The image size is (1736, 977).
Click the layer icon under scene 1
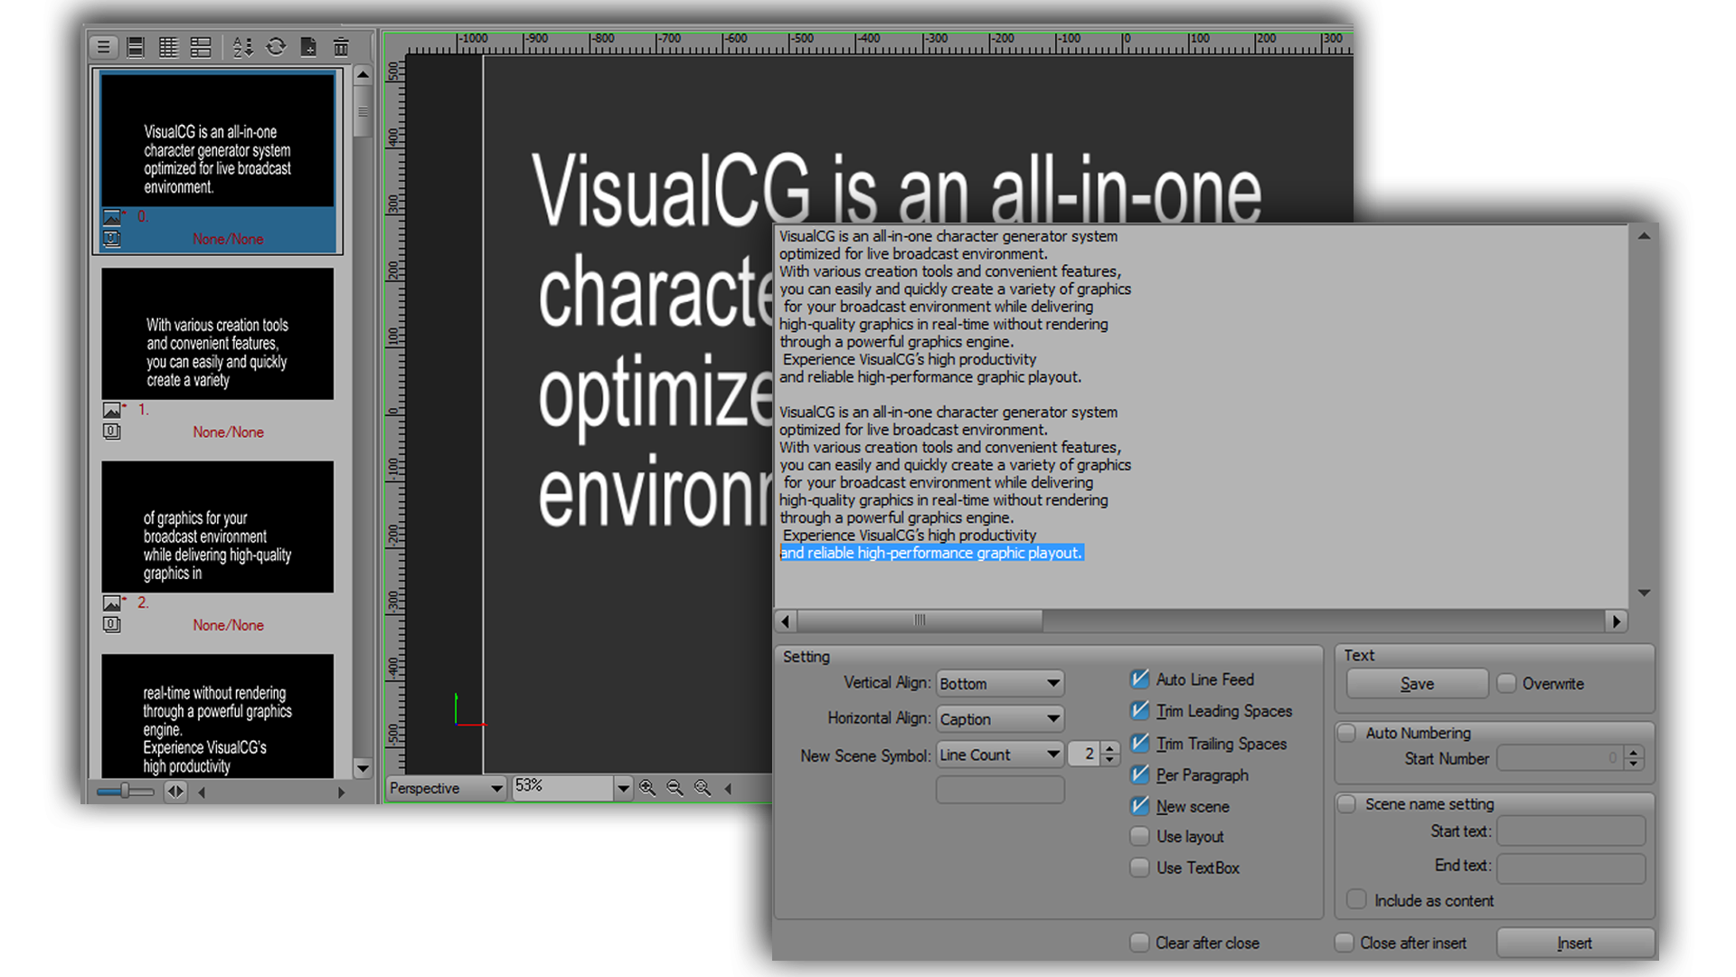point(111,432)
